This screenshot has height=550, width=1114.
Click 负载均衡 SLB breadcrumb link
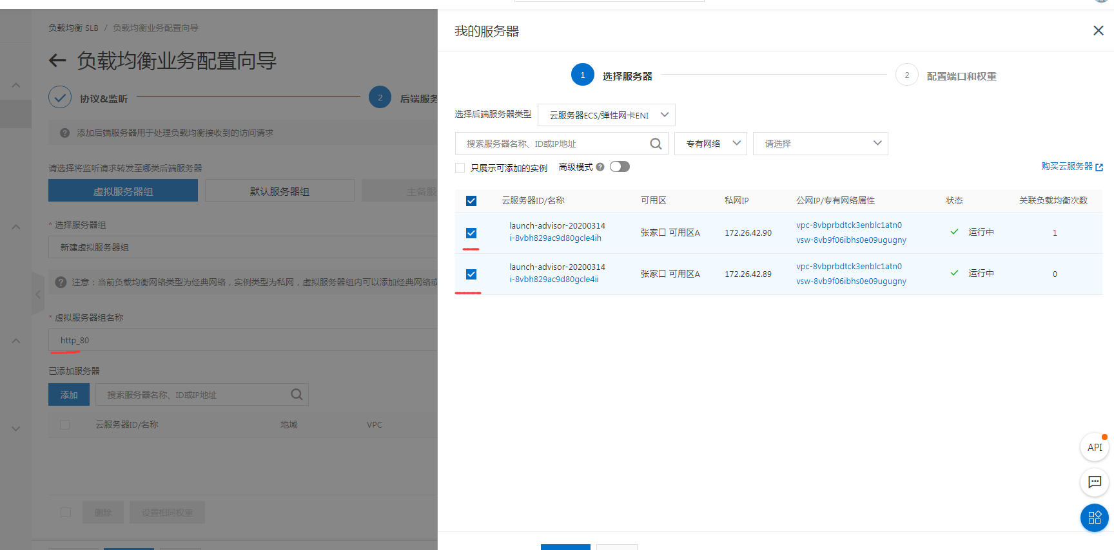(x=73, y=28)
